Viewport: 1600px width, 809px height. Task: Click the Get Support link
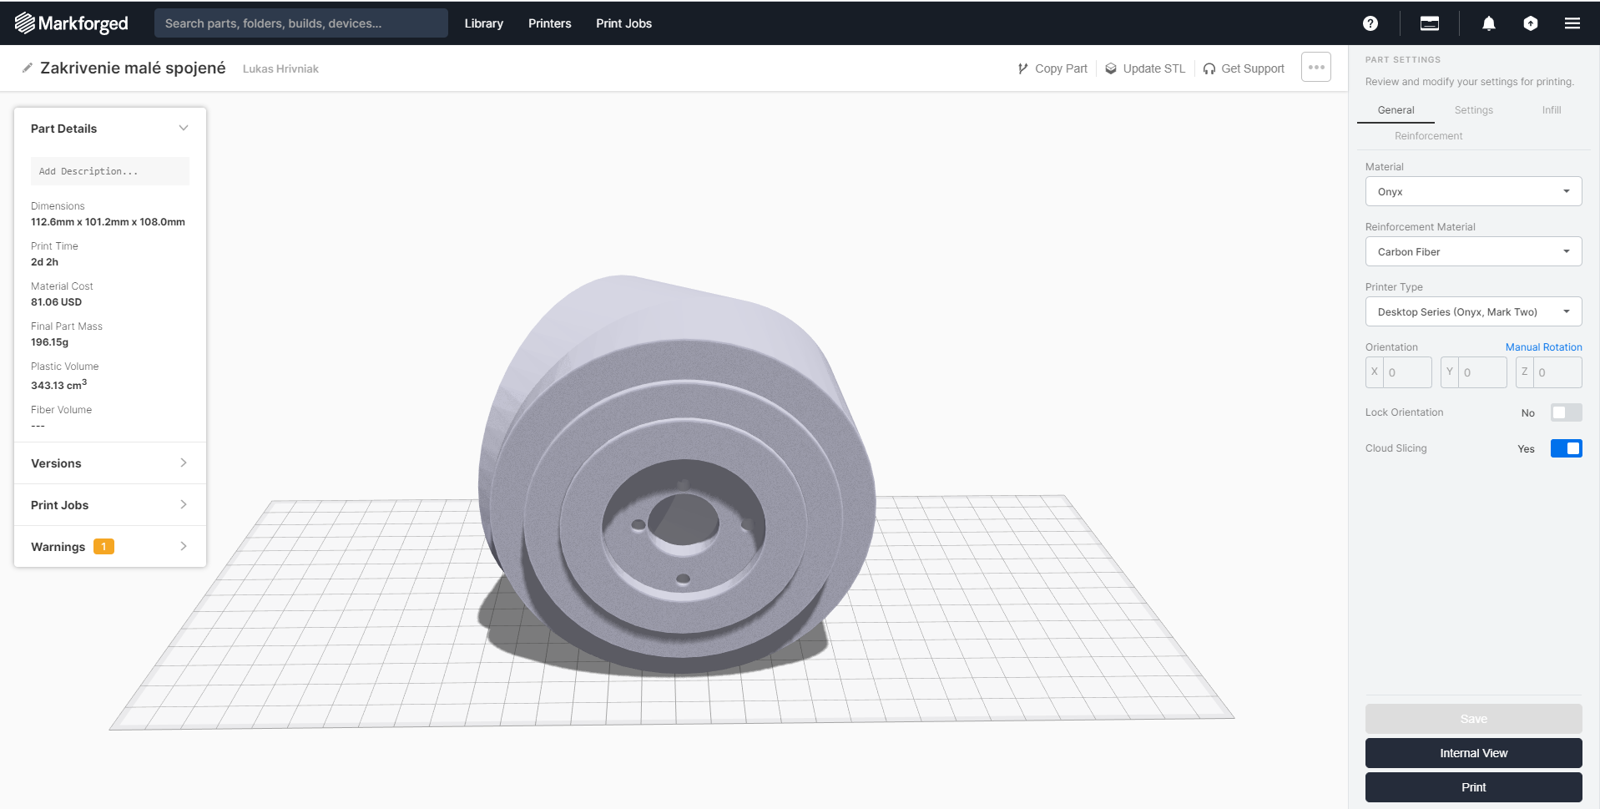pos(1244,68)
